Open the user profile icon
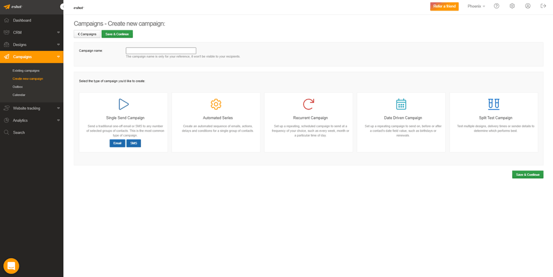Image resolution: width=553 pixels, height=277 pixels. pyautogui.click(x=528, y=6)
